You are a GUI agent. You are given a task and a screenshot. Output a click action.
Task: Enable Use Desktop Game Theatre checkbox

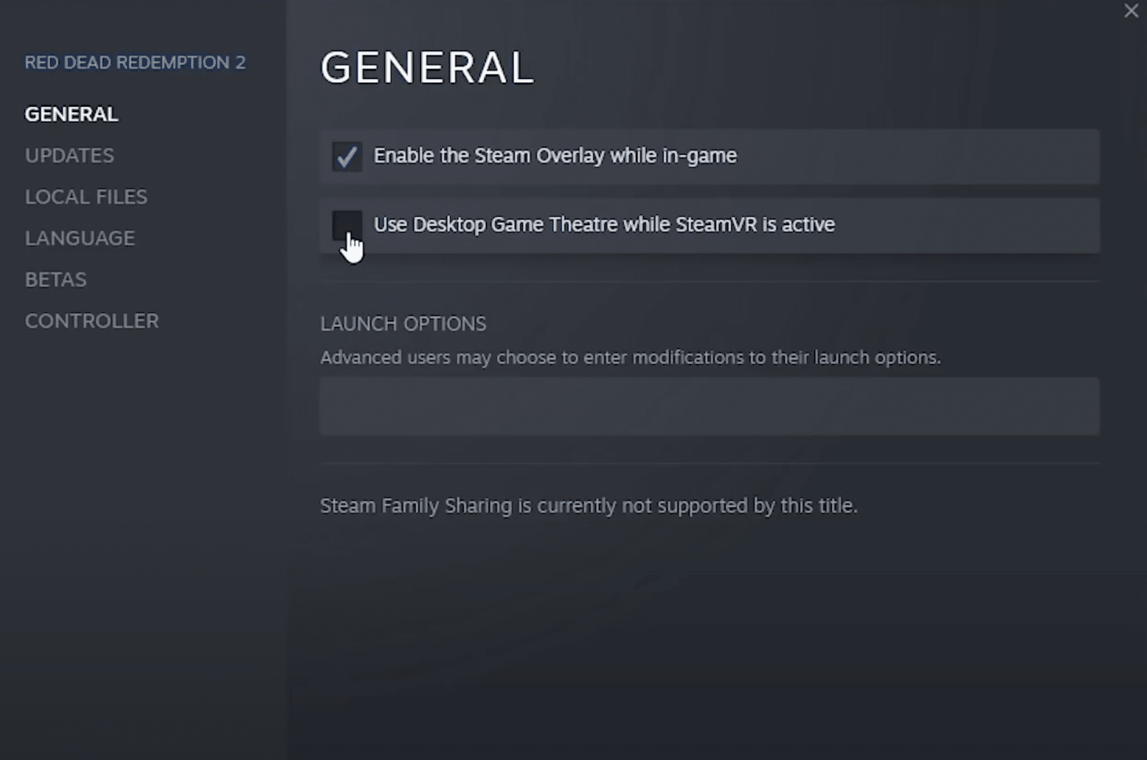point(347,225)
